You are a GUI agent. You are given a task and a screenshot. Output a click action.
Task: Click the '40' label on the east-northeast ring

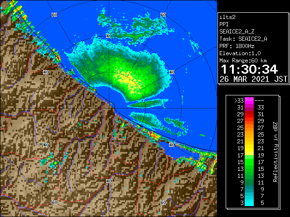172,72
